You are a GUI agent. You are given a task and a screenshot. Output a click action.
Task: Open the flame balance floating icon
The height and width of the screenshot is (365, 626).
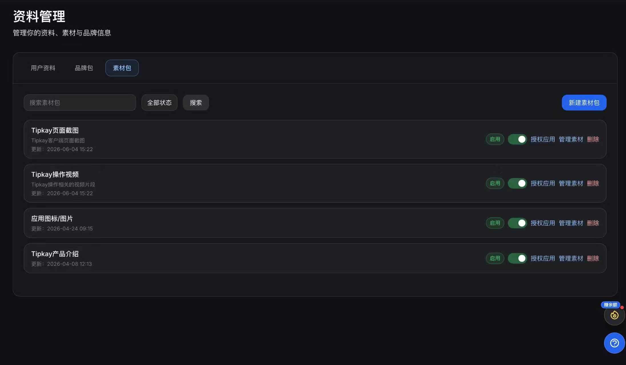click(614, 315)
